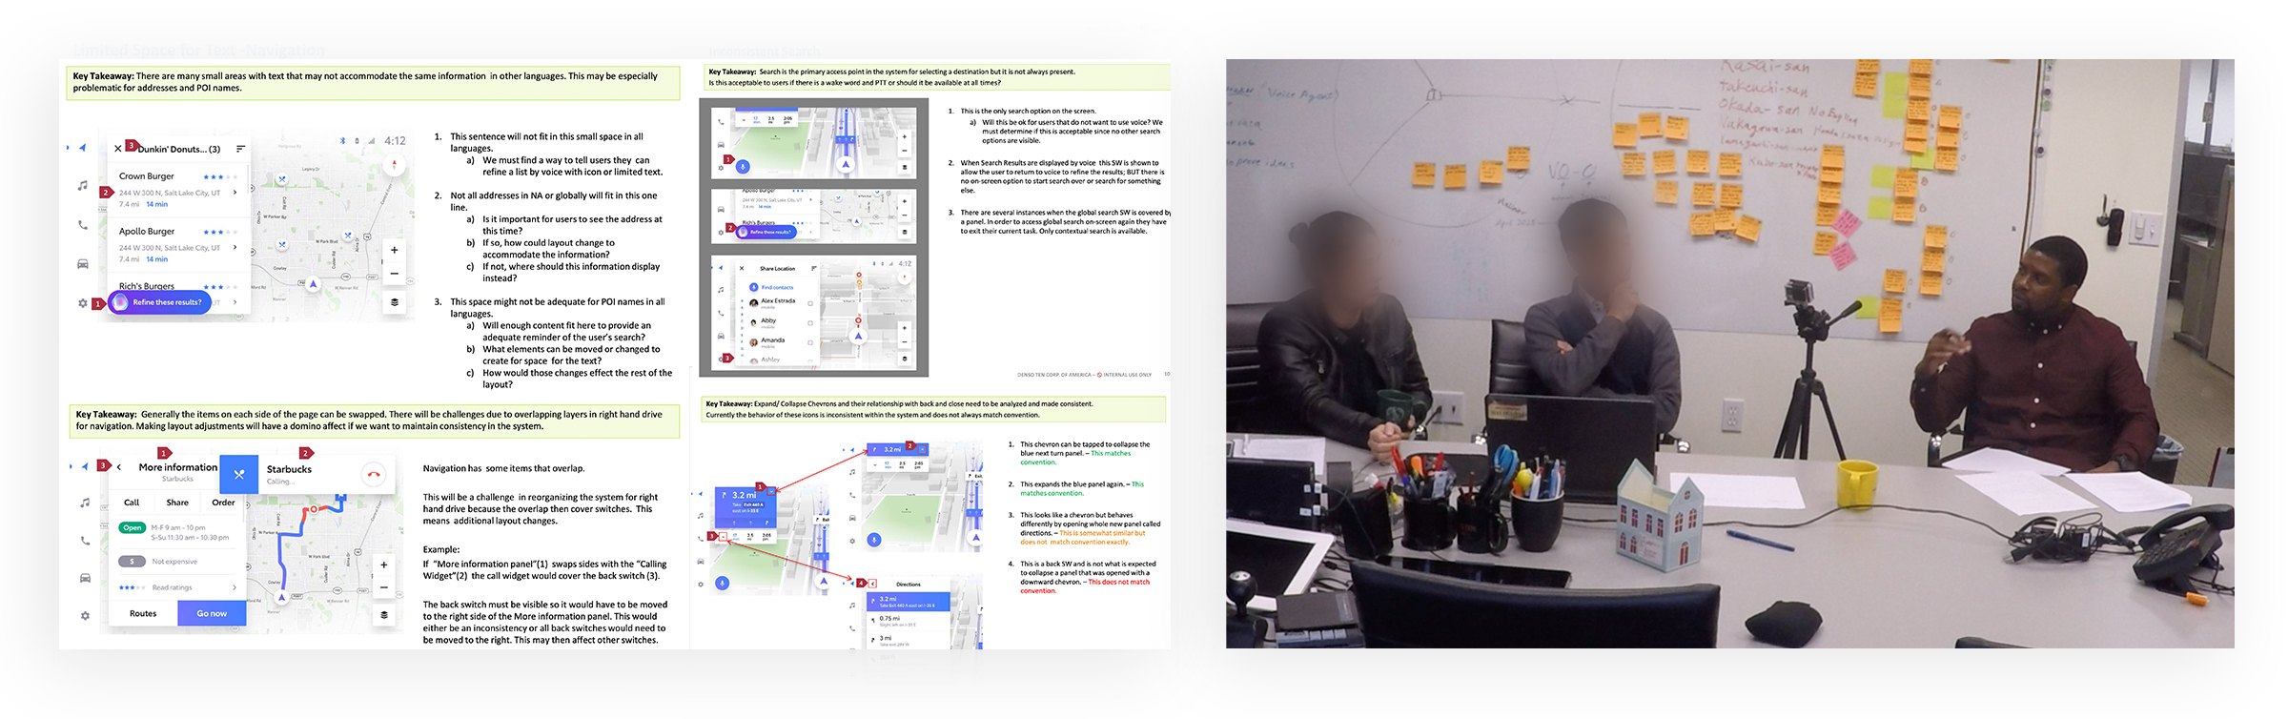Expand Crown Burger result chevron
The height and width of the screenshot is (719, 2288).
(235, 193)
